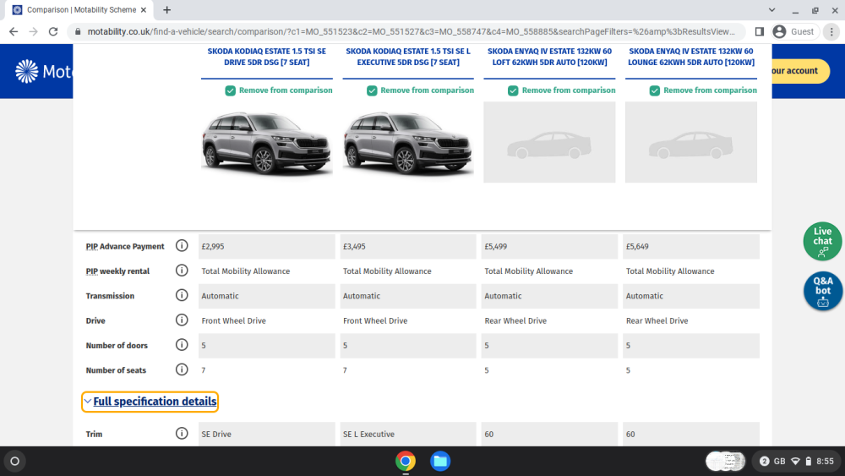The height and width of the screenshot is (476, 845).
Task: Click the SE L Executive trim value
Action: pos(368,434)
